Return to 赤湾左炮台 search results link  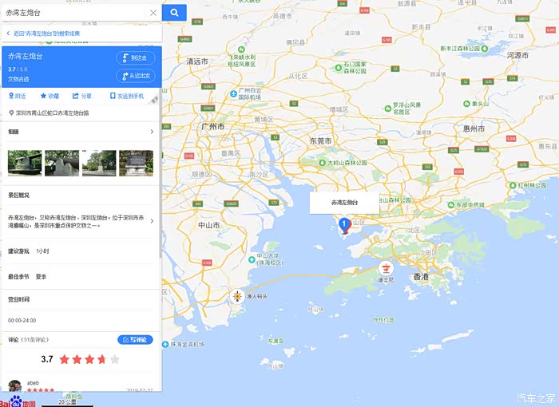coord(43,34)
